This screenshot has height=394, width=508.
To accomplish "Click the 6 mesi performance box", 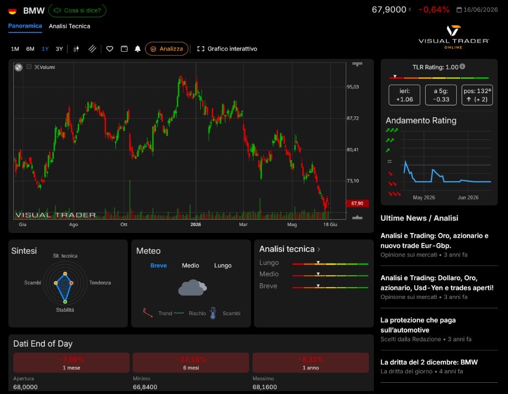I will click(191, 362).
